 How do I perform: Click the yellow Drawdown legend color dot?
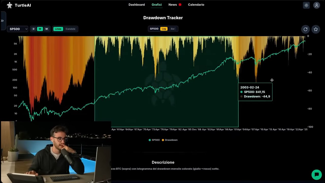coord(163,140)
